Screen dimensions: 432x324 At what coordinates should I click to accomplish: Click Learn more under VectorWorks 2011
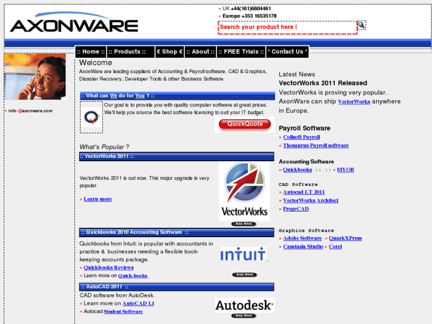coord(98,199)
